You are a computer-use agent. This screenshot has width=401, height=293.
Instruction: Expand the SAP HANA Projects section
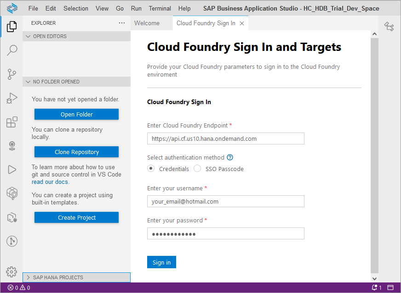click(76, 277)
